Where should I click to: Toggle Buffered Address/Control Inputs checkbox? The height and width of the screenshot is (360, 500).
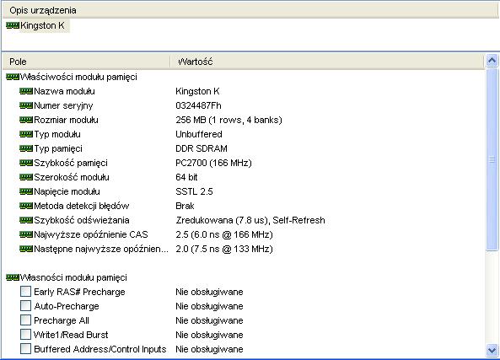[x=25, y=349]
